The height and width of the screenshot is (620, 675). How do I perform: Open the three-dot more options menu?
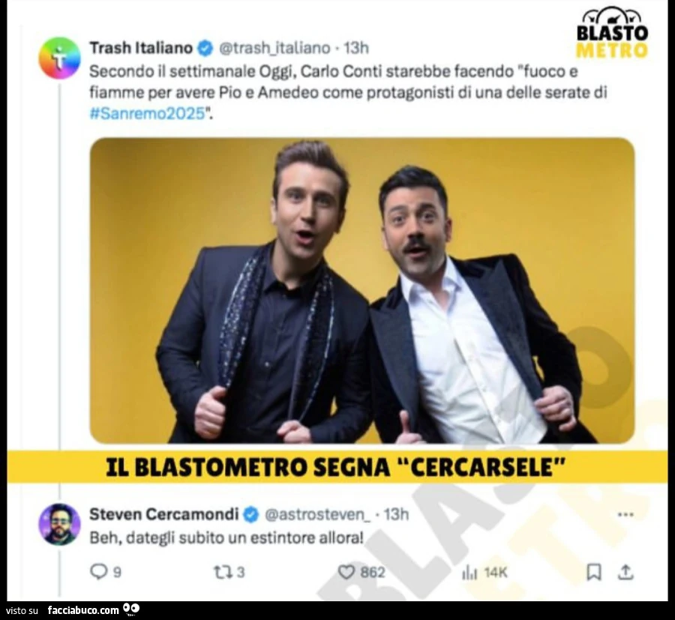(625, 514)
